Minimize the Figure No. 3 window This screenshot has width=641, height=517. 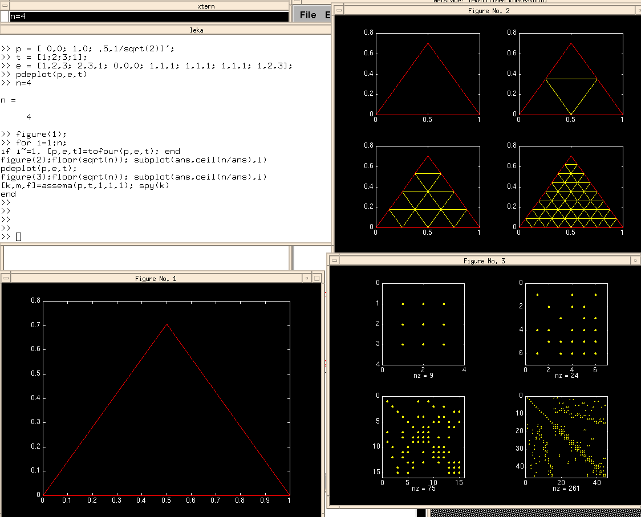pyautogui.click(x=635, y=260)
